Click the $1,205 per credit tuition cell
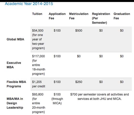 [39, 84]
